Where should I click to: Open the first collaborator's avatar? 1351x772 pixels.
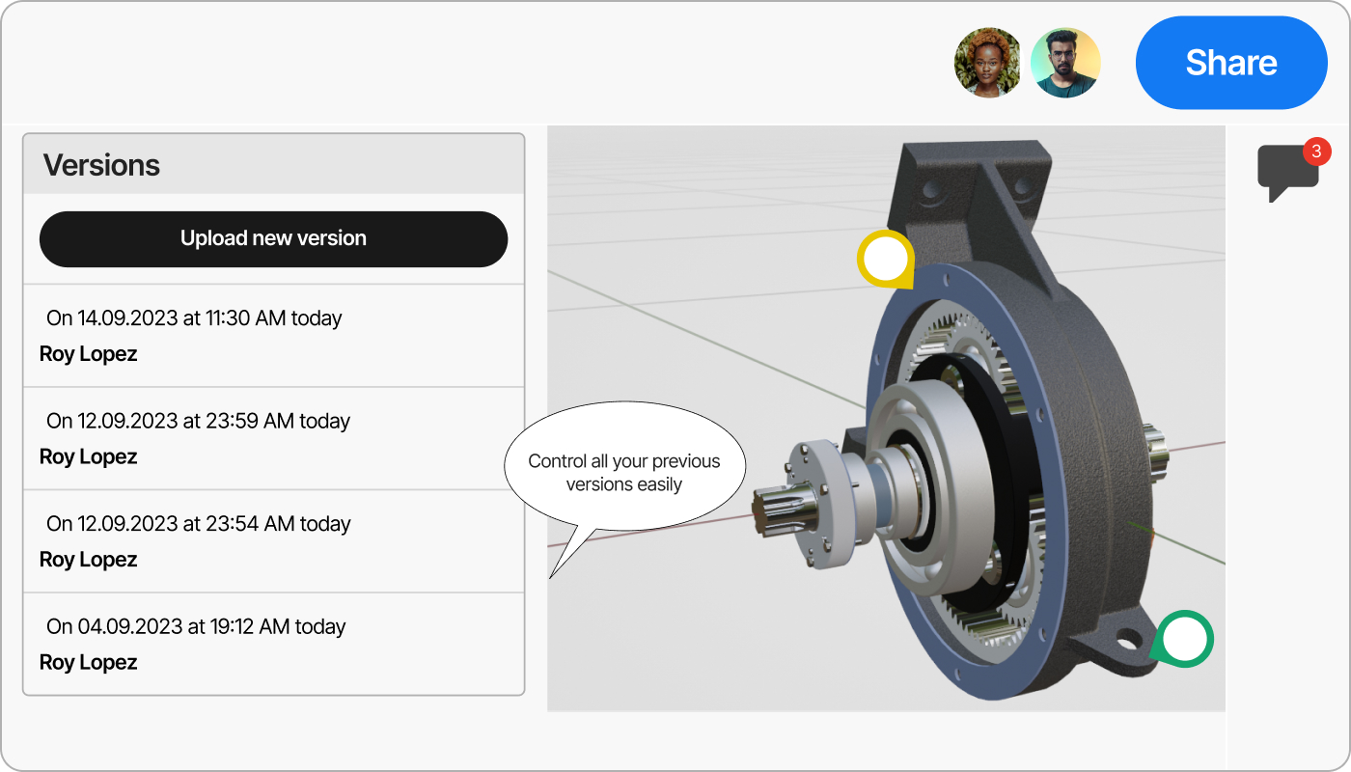click(x=988, y=62)
